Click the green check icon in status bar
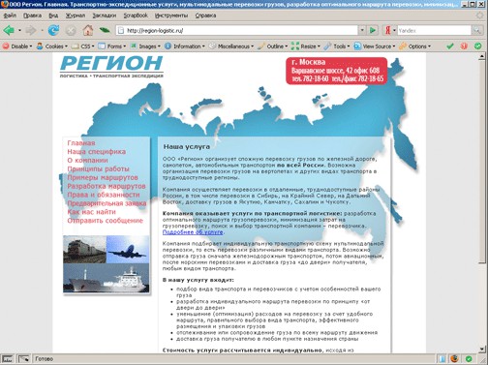This screenshot has height=365, width=488. coord(469,359)
